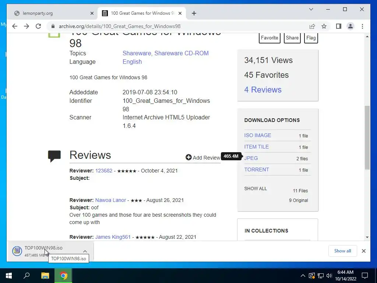The width and height of the screenshot is (377, 283).
Task: Click the network tray icon
Action: (321, 276)
